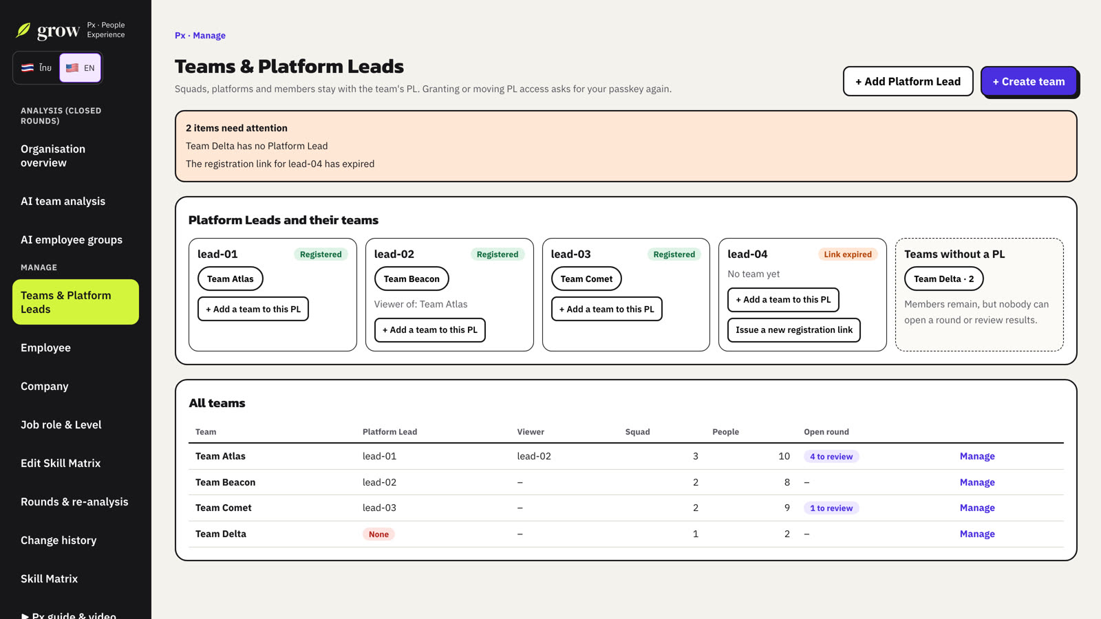
Task: Open Team Atlas chip under lead-01
Action: [x=231, y=279]
